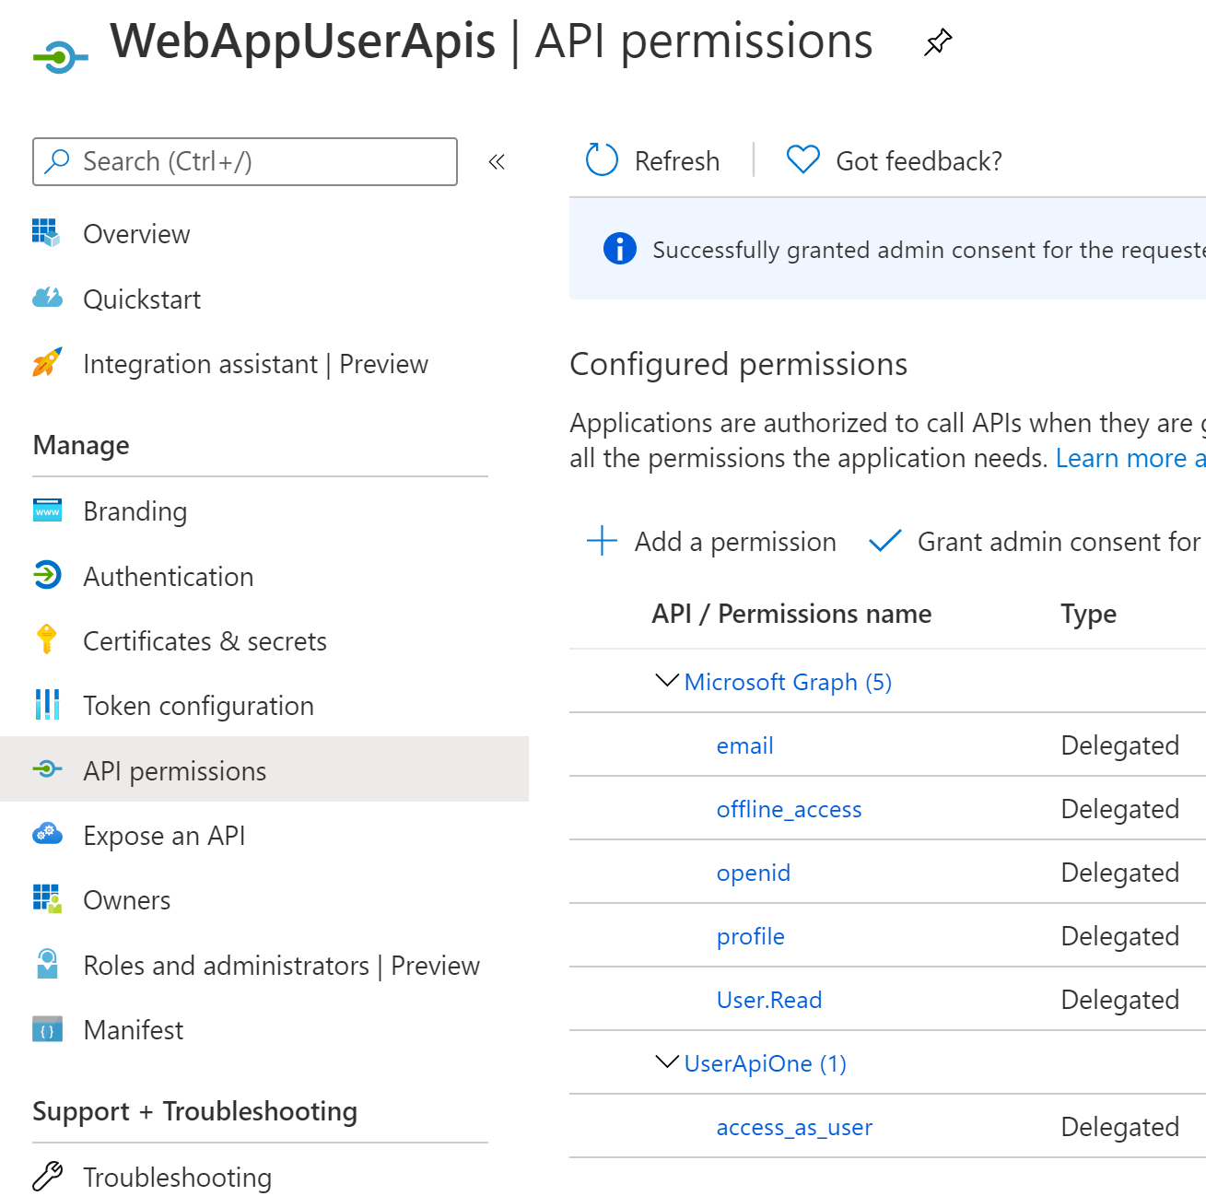Screen dimensions: 1206x1196
Task: Open the access_as_user permission link
Action: click(793, 1127)
